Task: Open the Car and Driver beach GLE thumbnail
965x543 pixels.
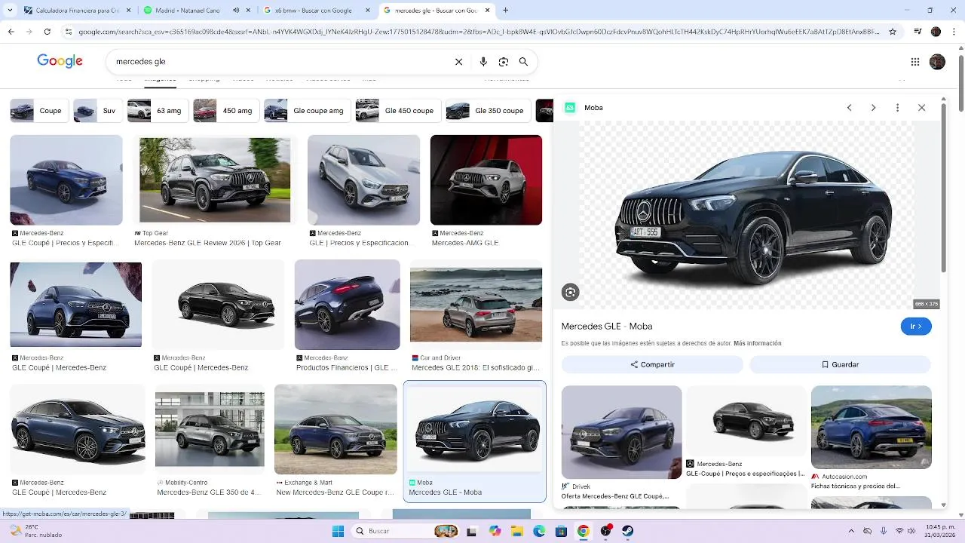Action: 476,305
